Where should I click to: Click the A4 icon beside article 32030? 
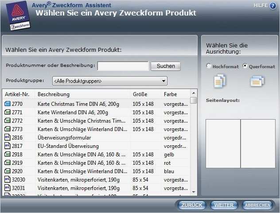(x=8, y=179)
